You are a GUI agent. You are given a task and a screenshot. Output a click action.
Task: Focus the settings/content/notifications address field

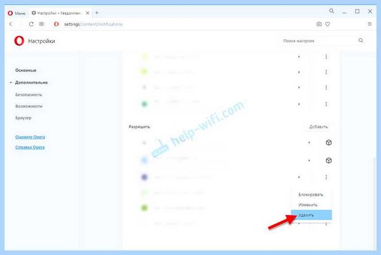coord(93,24)
